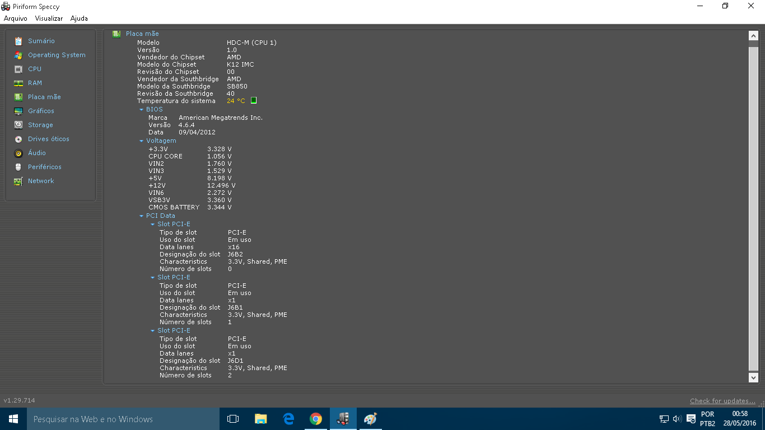This screenshot has width=765, height=430.
Task: Click the volume icon in system tray
Action: click(677, 419)
